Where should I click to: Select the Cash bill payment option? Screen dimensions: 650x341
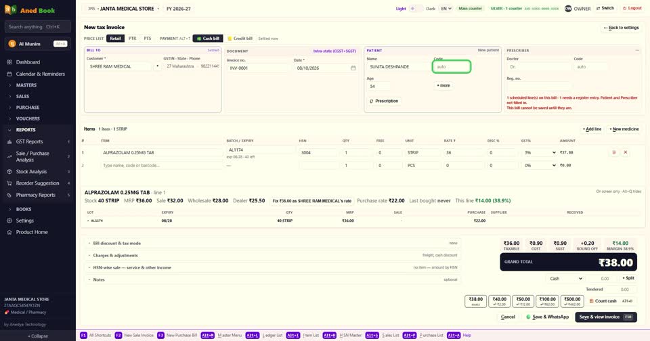tap(208, 39)
